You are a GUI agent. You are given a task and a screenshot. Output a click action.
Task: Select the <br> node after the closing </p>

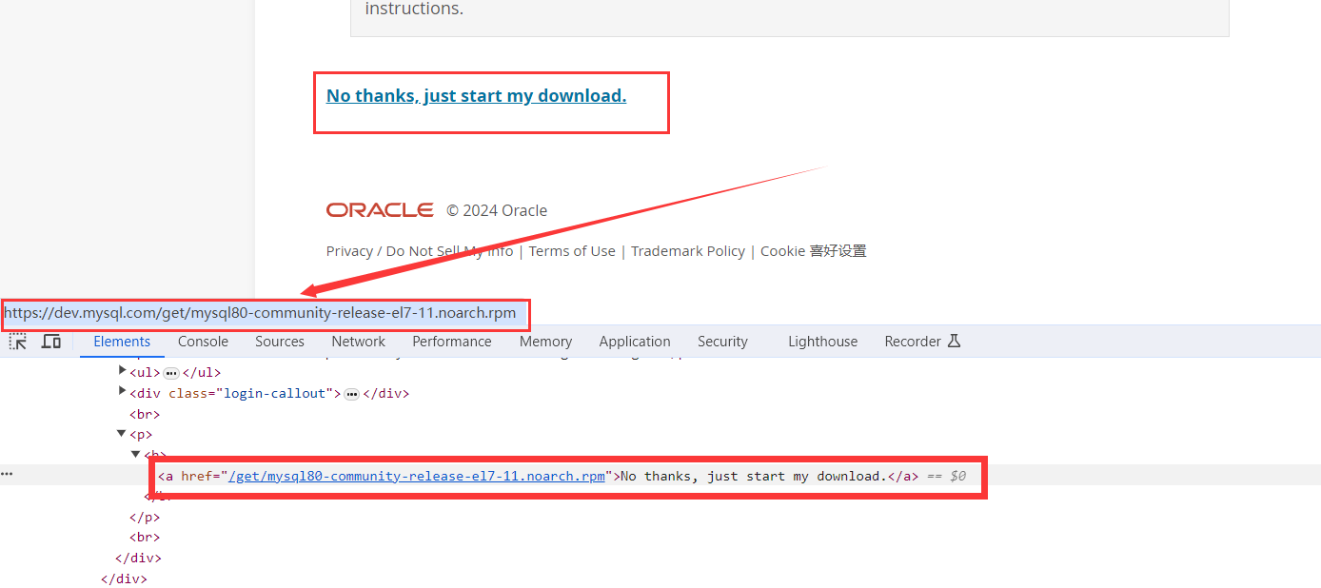click(145, 538)
